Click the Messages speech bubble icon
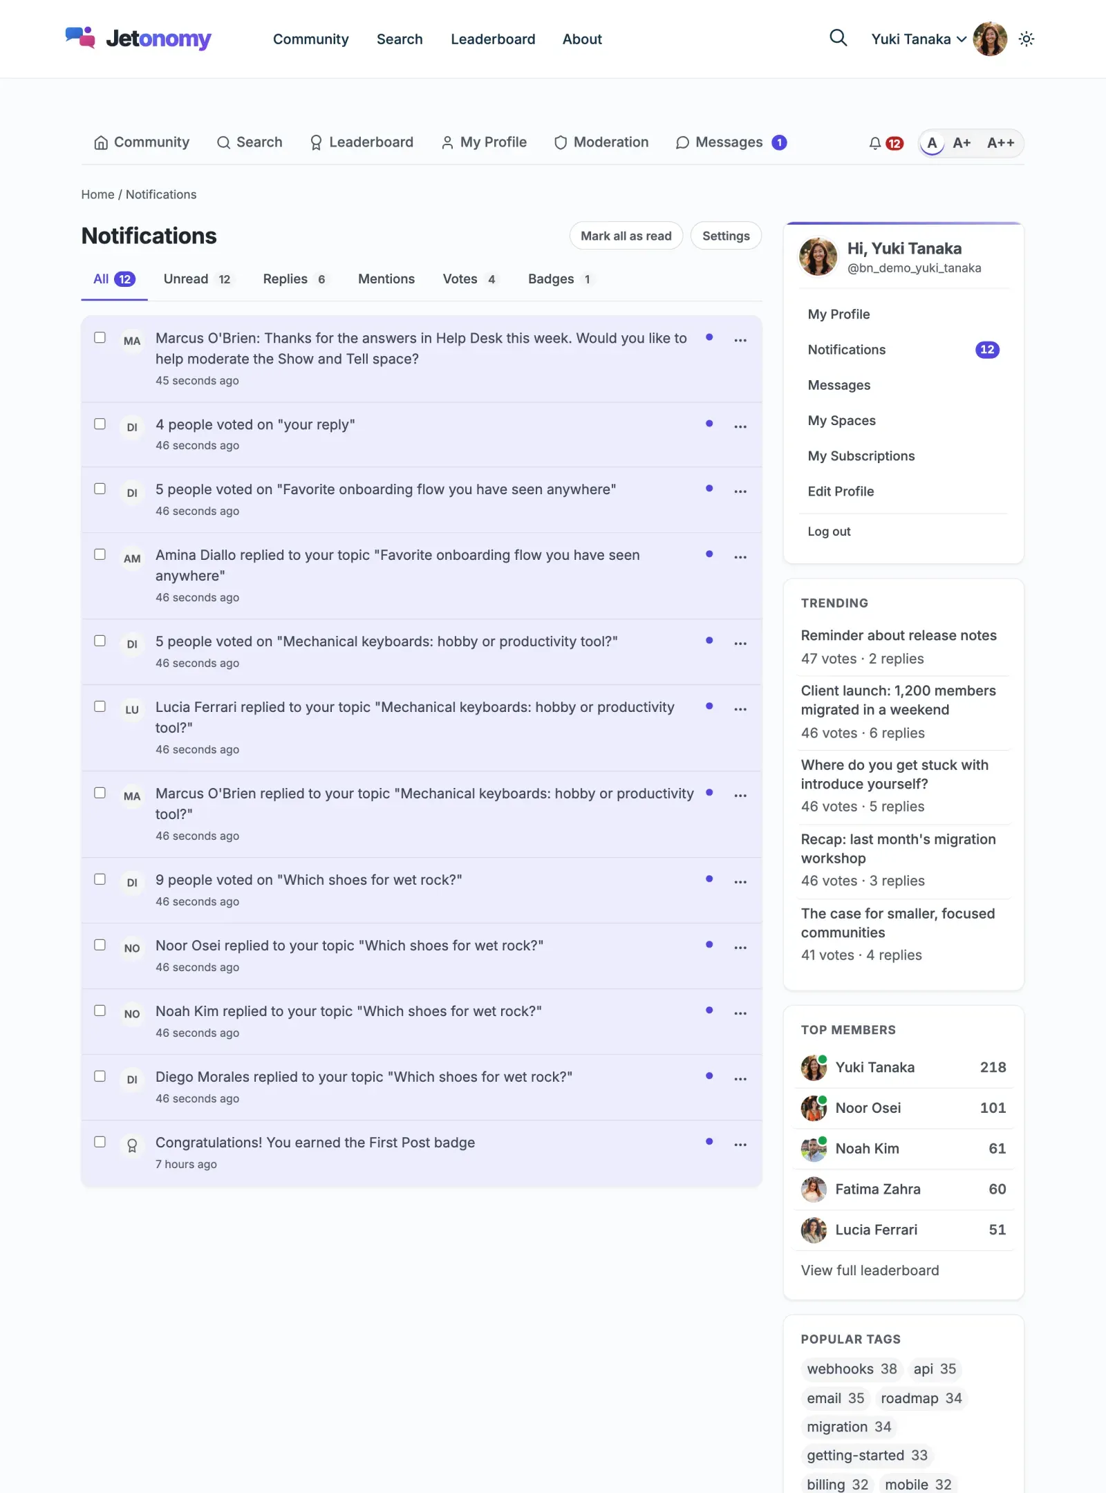Image resolution: width=1106 pixels, height=1493 pixels. coord(682,142)
